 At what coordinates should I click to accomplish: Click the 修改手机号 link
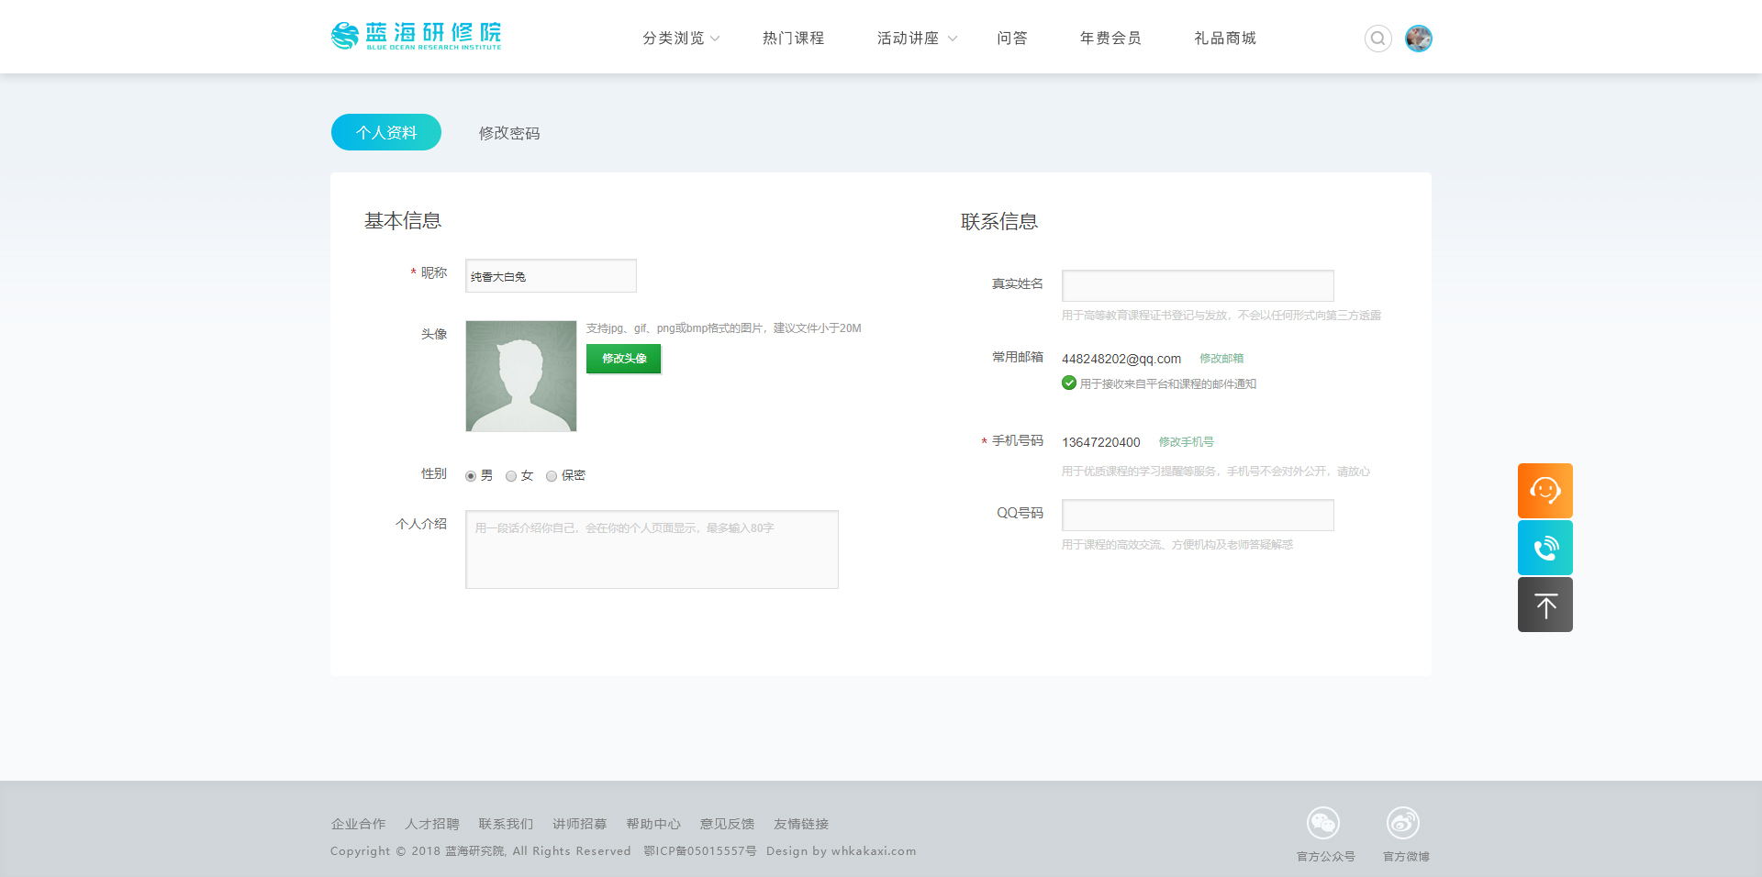[1186, 442]
